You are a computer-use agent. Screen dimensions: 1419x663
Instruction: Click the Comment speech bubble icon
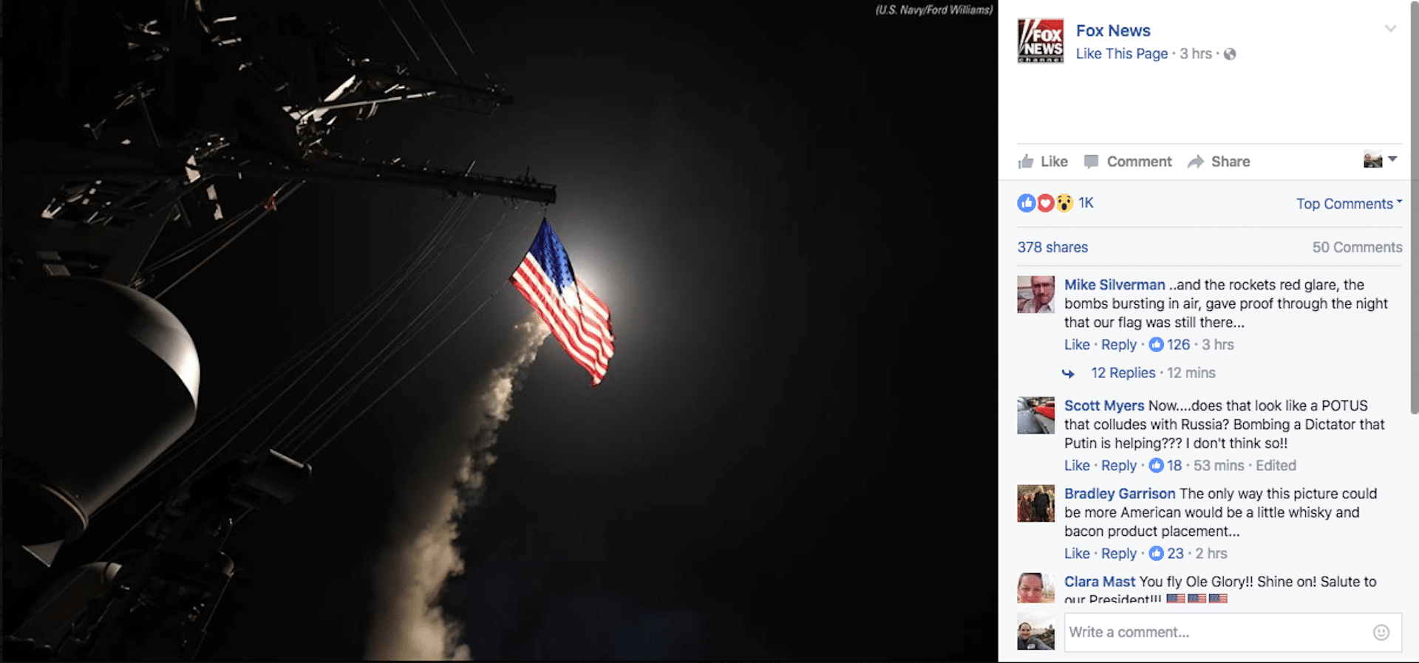(1091, 162)
